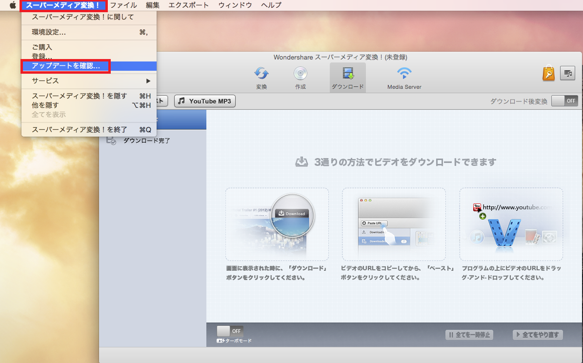Viewport: 583px width, 363px height.
Task: Select 登録… in the app menu
Action: pyautogui.click(x=89, y=57)
